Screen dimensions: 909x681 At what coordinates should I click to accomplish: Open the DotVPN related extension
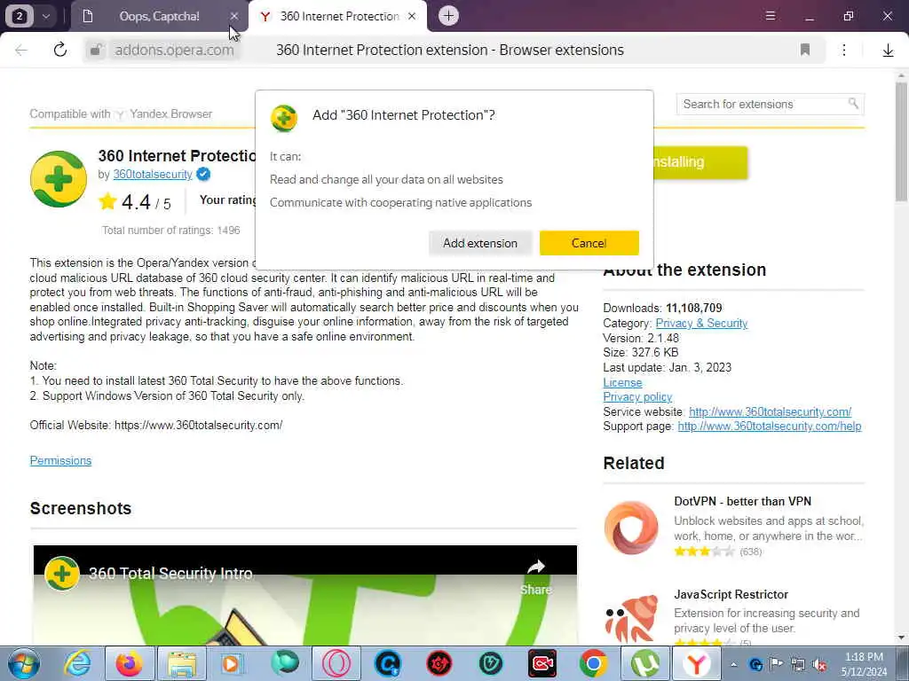click(743, 502)
